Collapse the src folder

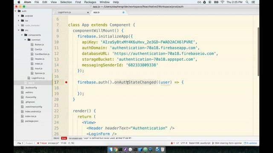point(19,30)
